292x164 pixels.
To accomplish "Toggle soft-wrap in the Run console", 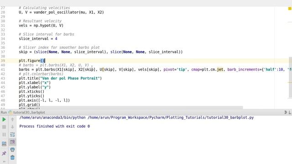I will coord(12,134).
